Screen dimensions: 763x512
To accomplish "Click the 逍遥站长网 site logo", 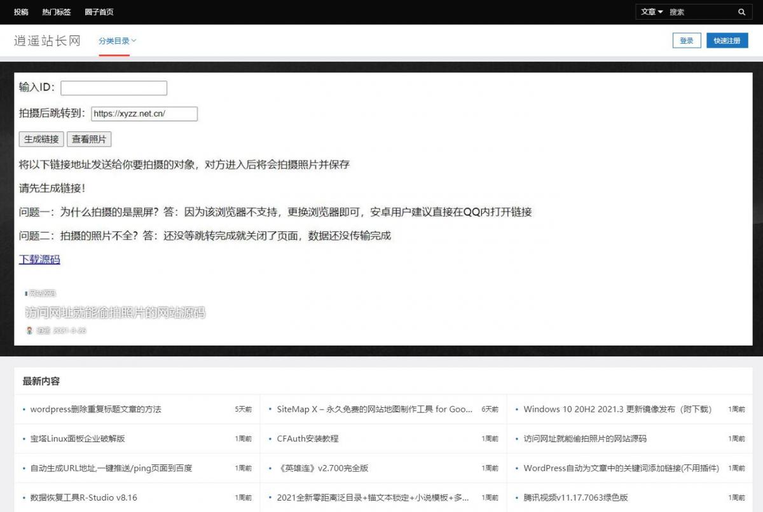I will coord(48,41).
